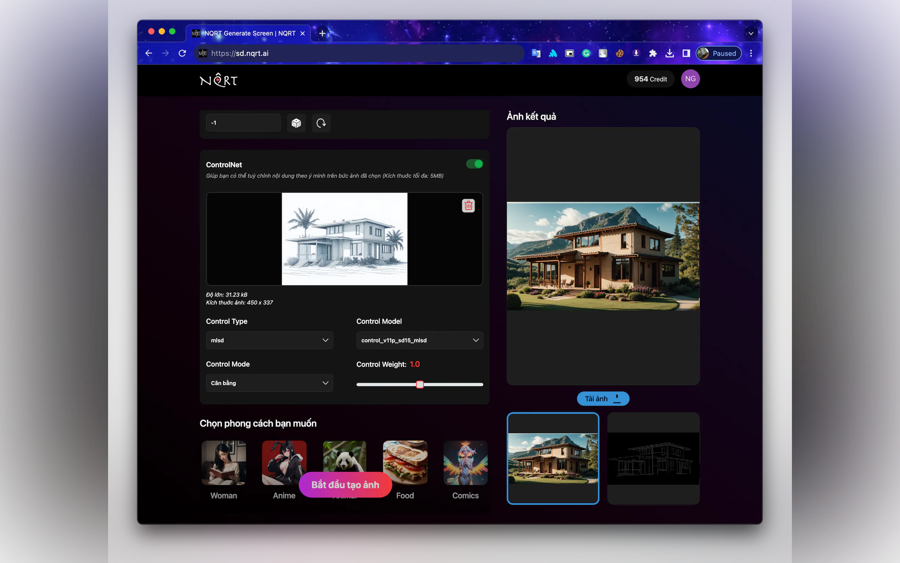This screenshot has height=563, width=900.
Task: Click the Grammarly extension icon
Action: (x=586, y=53)
